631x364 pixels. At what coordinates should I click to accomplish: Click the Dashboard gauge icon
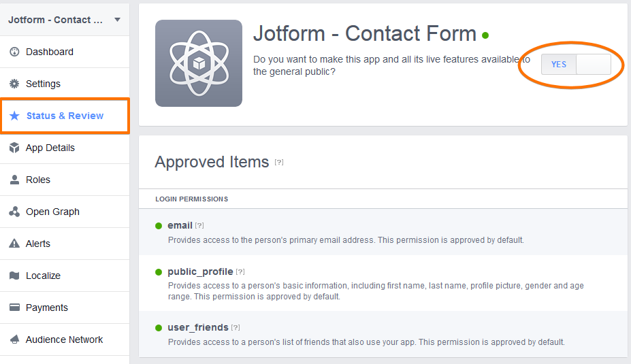tap(14, 52)
